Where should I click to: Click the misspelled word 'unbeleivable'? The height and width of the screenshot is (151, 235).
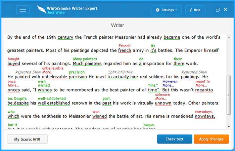point(54,77)
